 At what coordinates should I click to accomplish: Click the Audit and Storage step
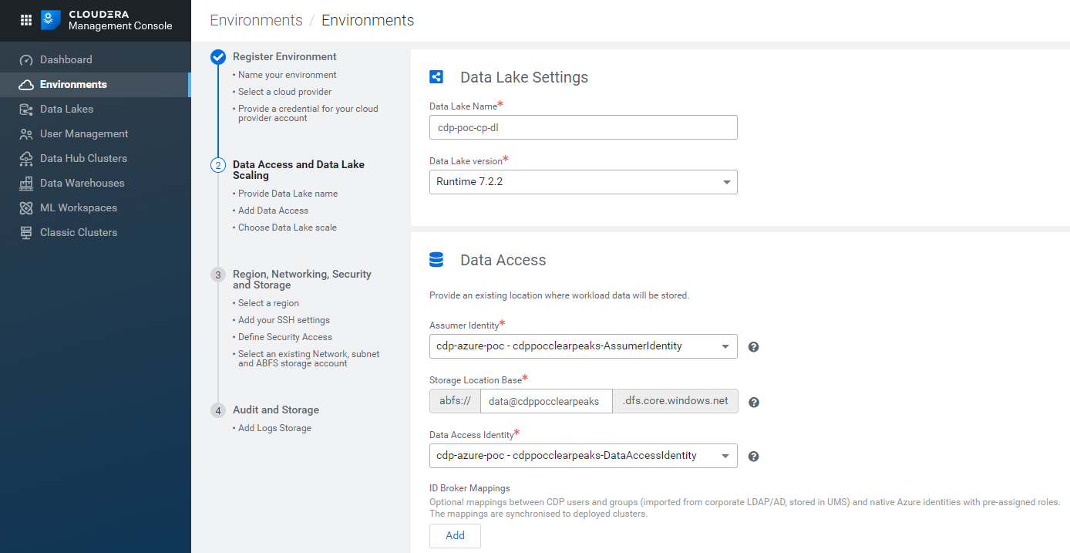pos(276,410)
